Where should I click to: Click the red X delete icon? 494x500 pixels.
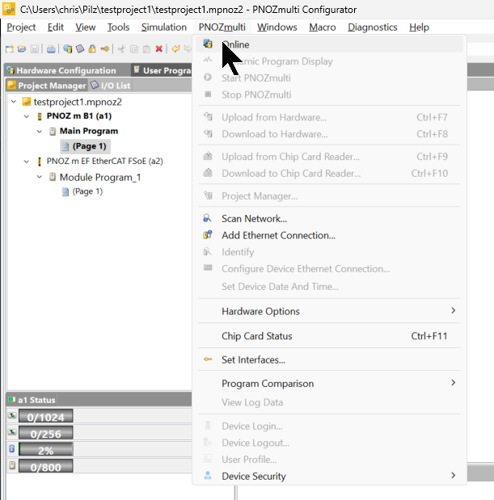pos(158,48)
